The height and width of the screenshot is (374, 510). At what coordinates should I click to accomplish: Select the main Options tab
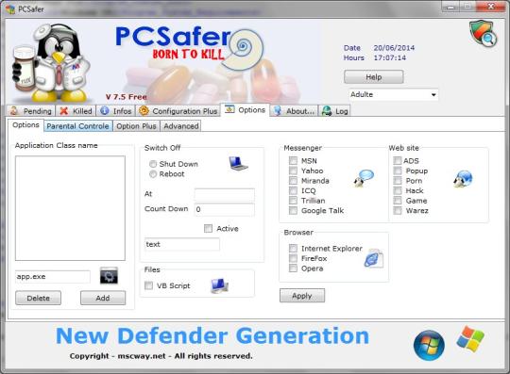[x=246, y=110]
